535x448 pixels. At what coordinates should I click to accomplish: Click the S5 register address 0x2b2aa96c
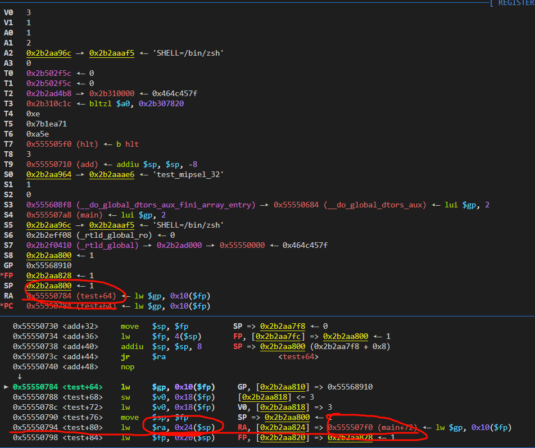click(x=49, y=225)
